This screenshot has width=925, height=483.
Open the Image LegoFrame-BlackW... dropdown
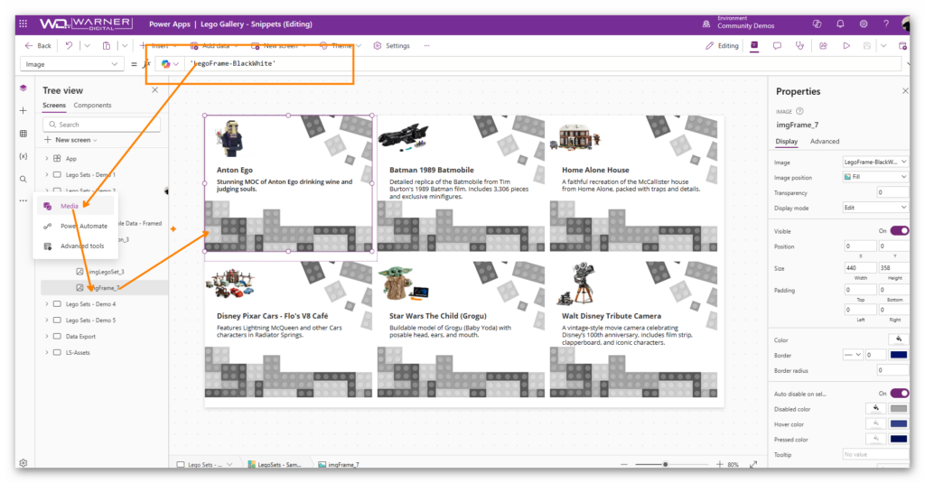tap(874, 162)
